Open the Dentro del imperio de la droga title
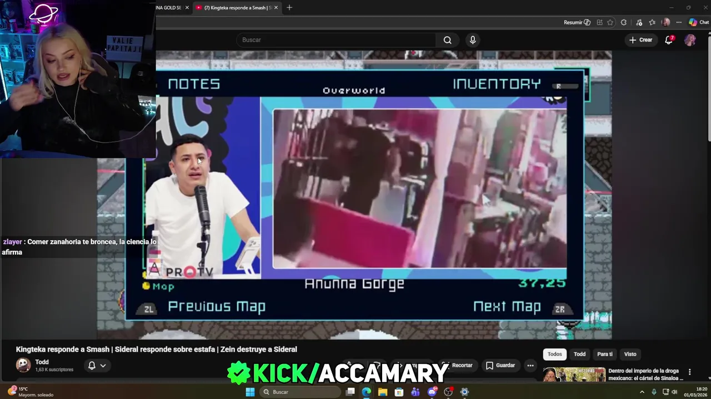This screenshot has height=399, width=711. [646, 375]
